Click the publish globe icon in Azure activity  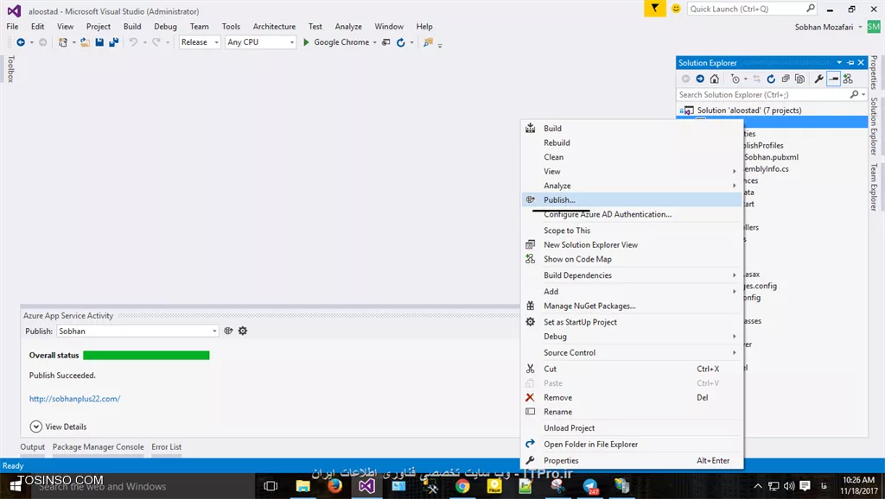click(x=228, y=331)
